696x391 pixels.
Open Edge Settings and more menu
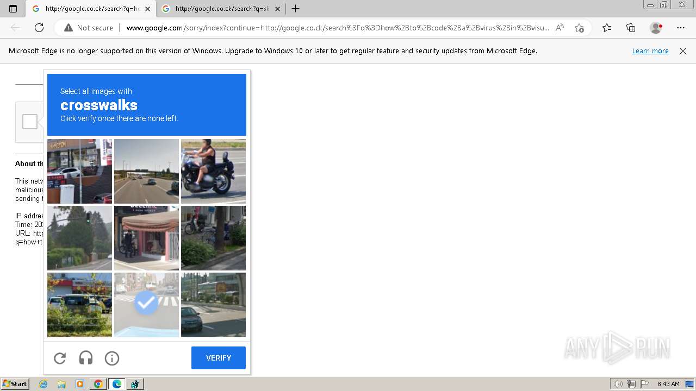click(x=681, y=28)
